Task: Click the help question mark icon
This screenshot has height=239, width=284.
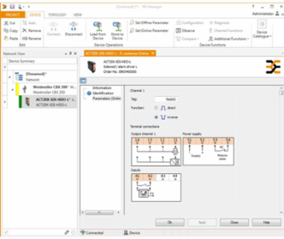Action: pos(253,7)
